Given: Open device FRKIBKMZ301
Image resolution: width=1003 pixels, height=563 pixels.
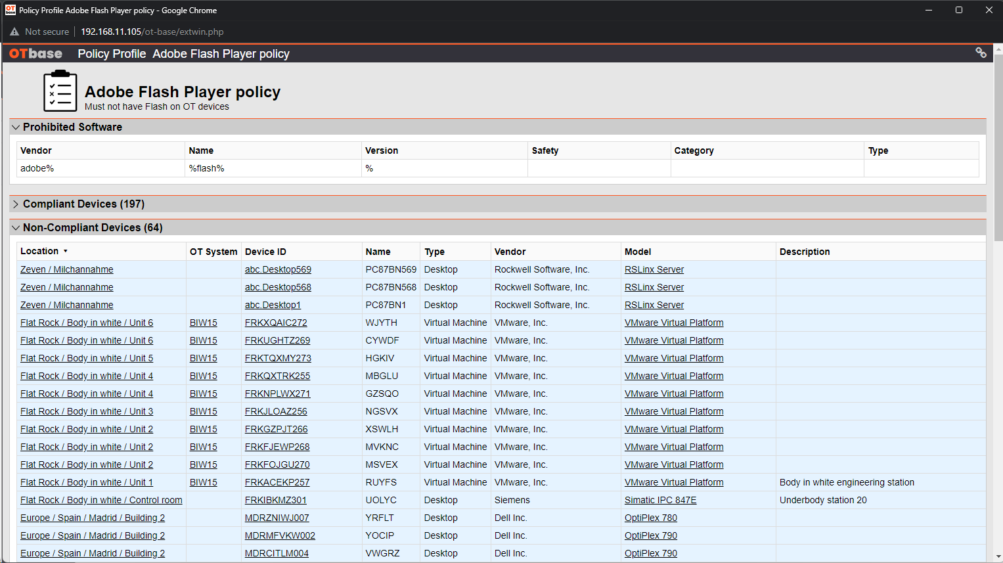Looking at the screenshot, I should (276, 500).
